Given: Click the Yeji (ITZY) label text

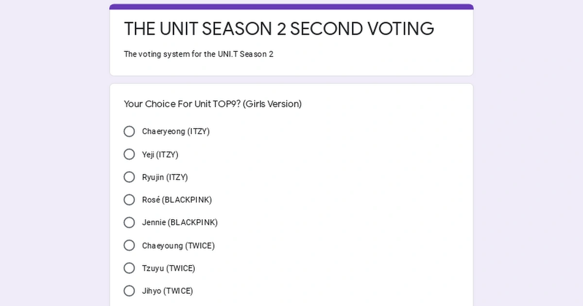Looking at the screenshot, I should (x=160, y=154).
